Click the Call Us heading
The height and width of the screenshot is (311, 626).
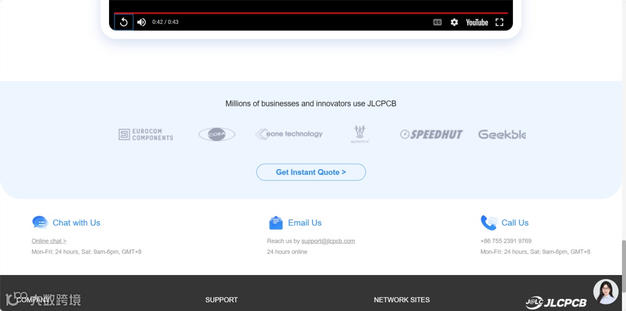[x=515, y=223]
